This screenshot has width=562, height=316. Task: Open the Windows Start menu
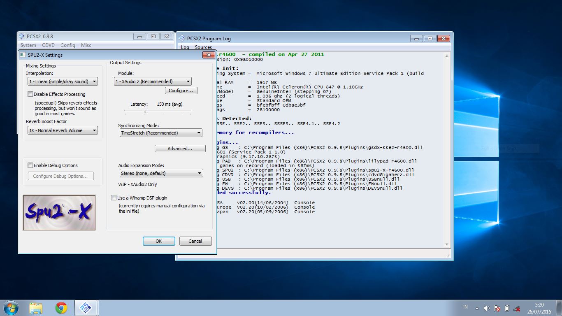11,308
